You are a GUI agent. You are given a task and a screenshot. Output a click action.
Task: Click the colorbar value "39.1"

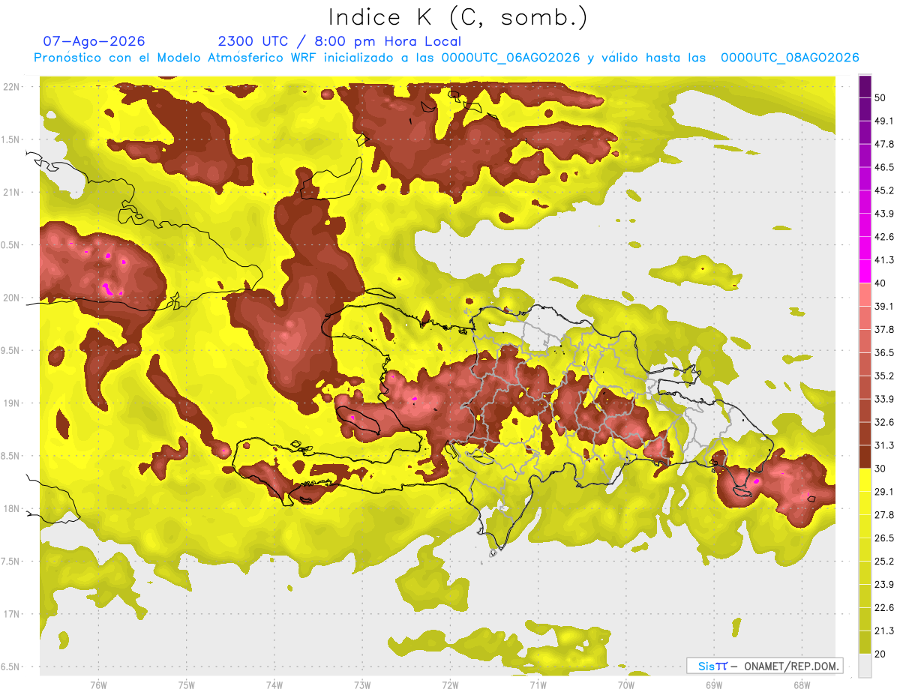pos(884,306)
